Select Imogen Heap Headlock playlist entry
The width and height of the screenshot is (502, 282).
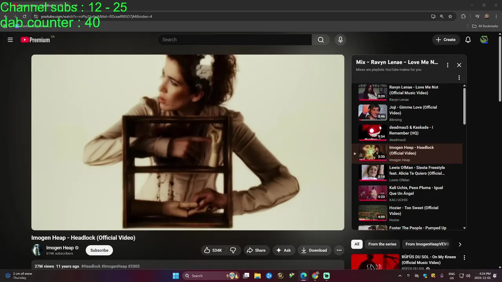tap(408, 153)
